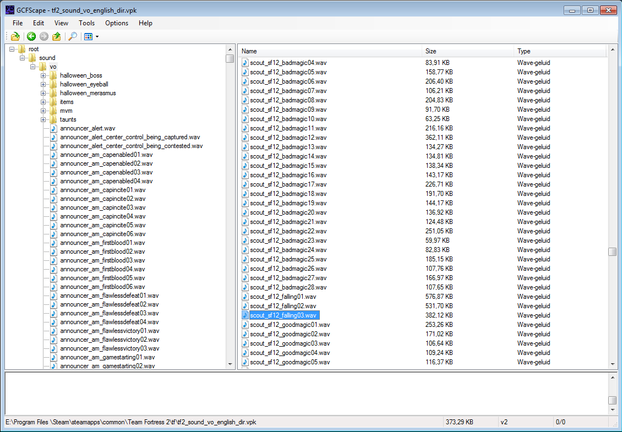Image resolution: width=622 pixels, height=432 pixels.
Task: Click audio icon of announcer_am_flawlessvictory02.wav
Action: coord(53,340)
